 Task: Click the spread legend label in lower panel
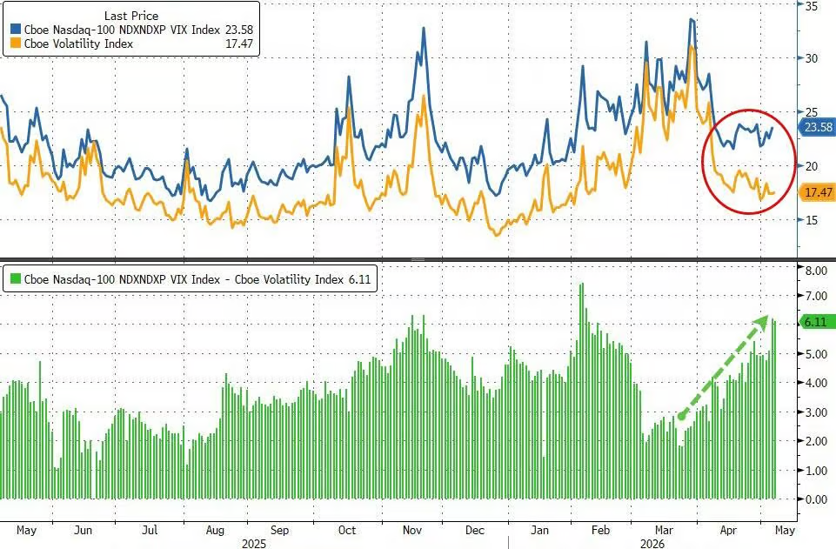point(184,279)
